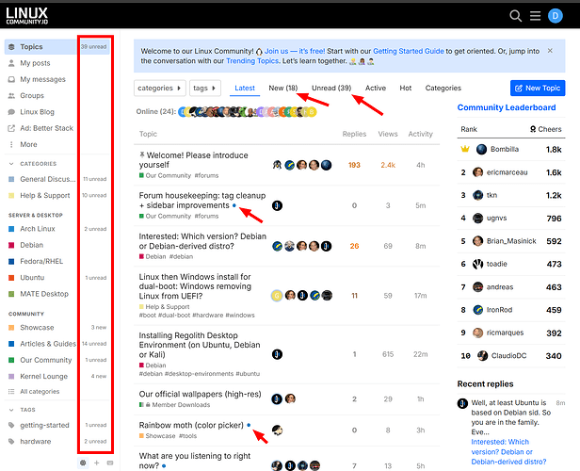580x471 pixels.
Task: Collapse the SERVER & DESKTOP section header
Action: (36, 215)
